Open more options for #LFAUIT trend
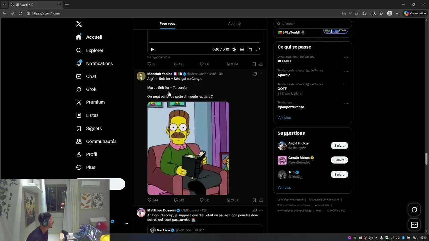 coord(346,57)
